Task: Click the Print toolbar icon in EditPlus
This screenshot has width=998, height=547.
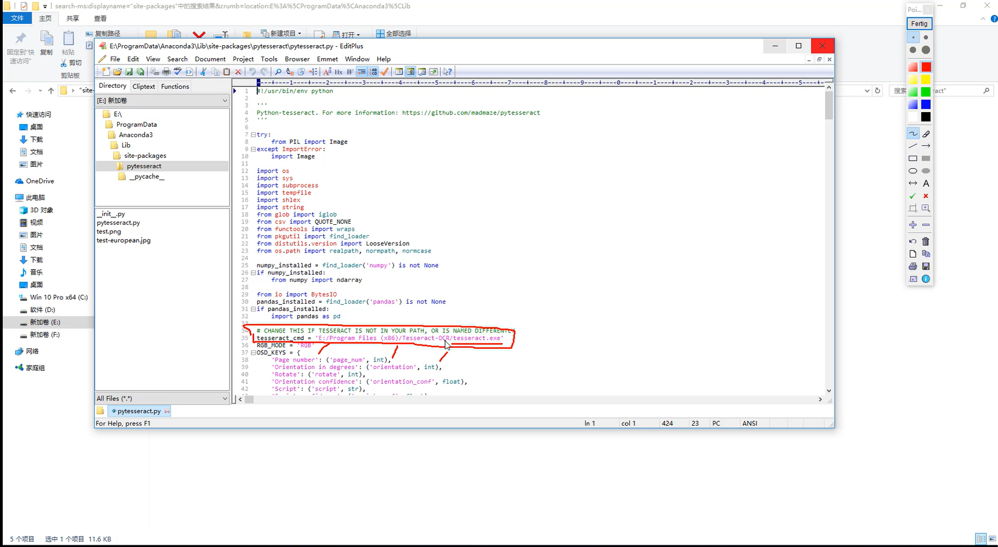Action: click(x=166, y=72)
